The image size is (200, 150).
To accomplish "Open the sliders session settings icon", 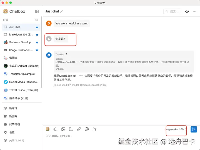I will click(x=94, y=129).
